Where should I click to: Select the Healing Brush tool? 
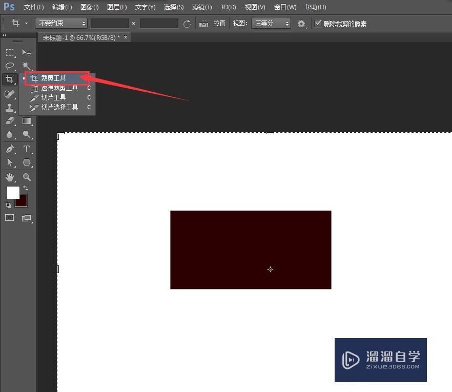[10, 94]
